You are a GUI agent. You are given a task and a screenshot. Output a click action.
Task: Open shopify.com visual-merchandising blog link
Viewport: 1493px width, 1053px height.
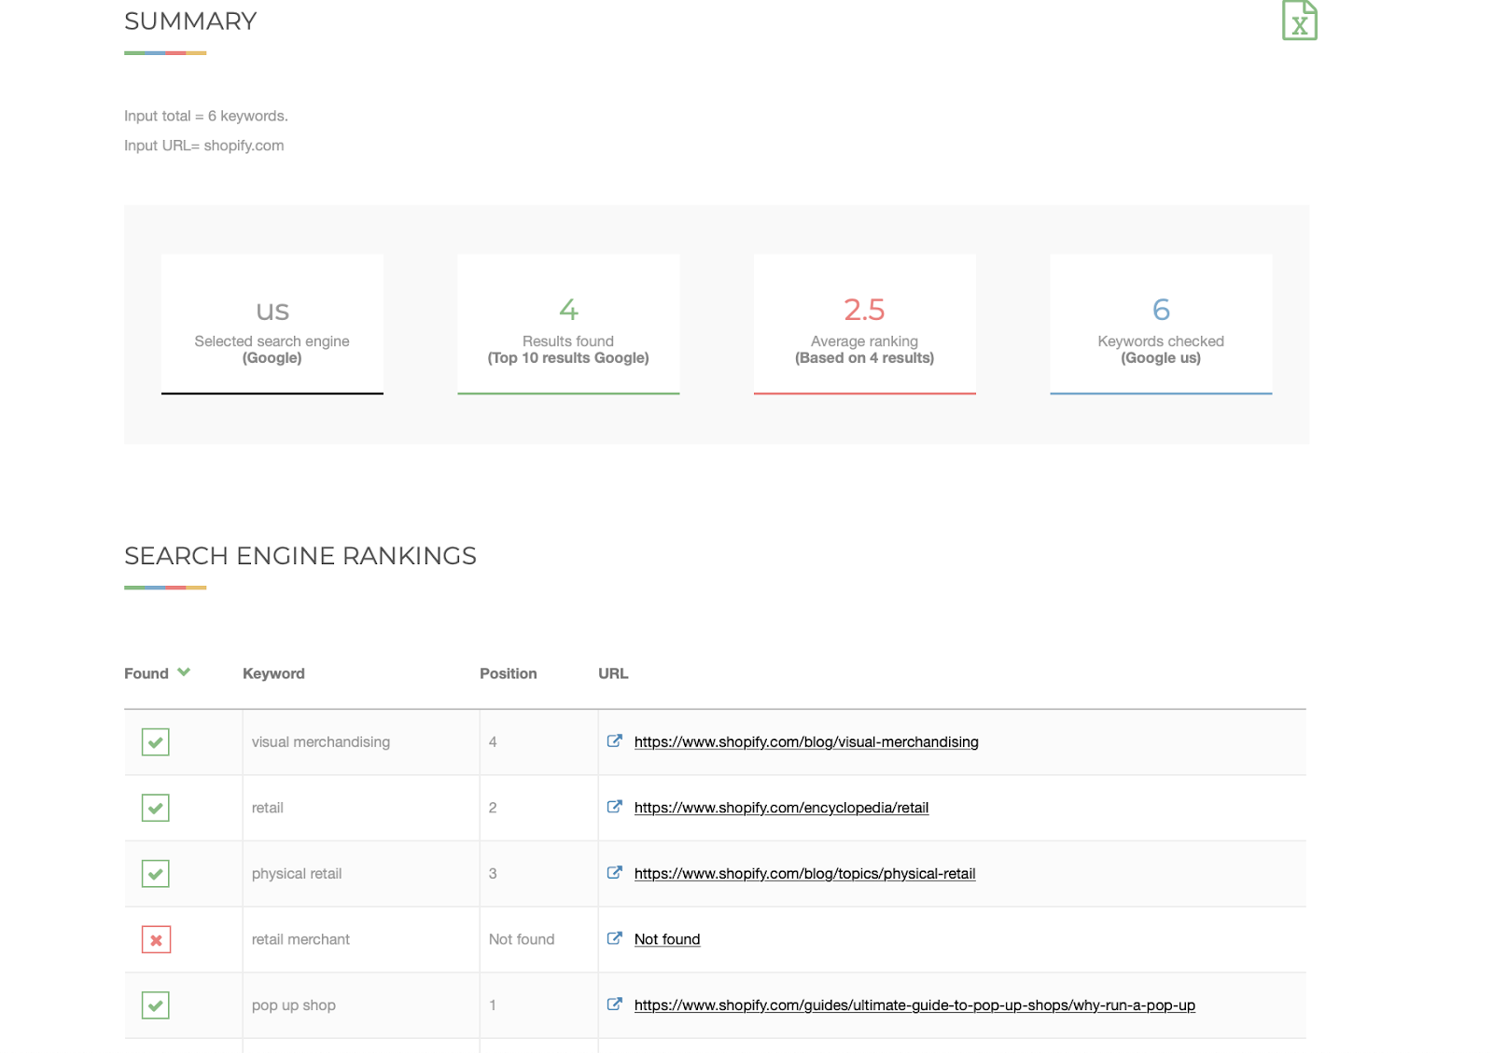(x=806, y=742)
